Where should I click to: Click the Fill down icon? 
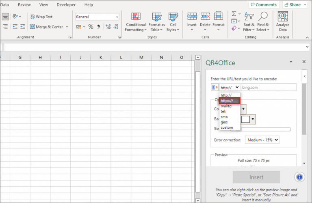pos(234,21)
